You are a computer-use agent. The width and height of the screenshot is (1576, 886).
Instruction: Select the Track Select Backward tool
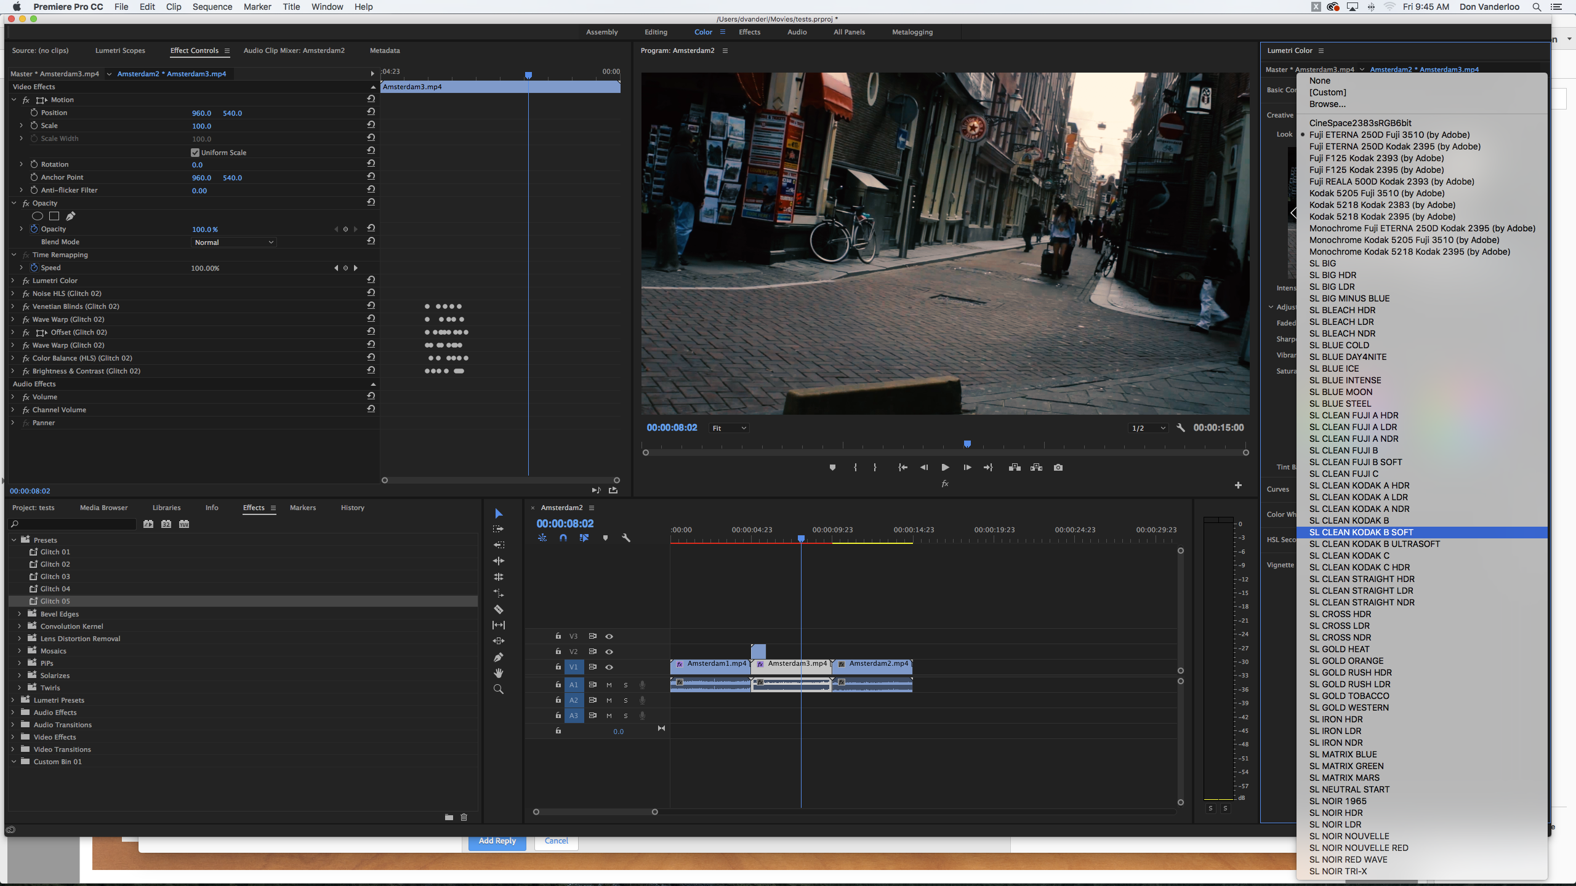click(499, 545)
